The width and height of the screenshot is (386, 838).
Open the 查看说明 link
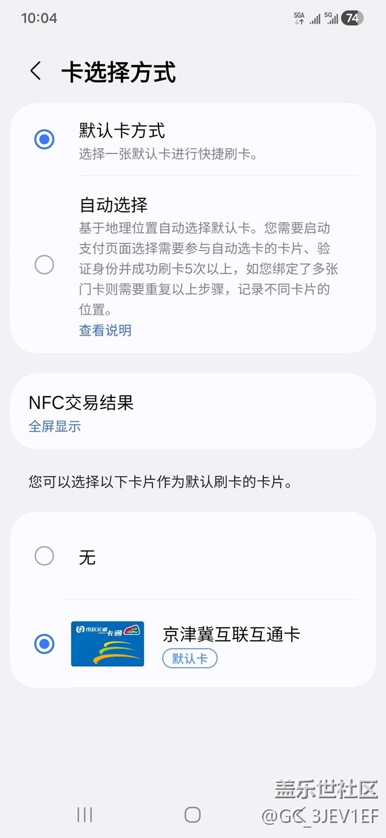point(105,330)
